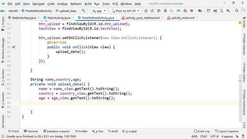Click the fold end marker at line 38
The width and height of the screenshot is (247, 139).
(20, 56)
